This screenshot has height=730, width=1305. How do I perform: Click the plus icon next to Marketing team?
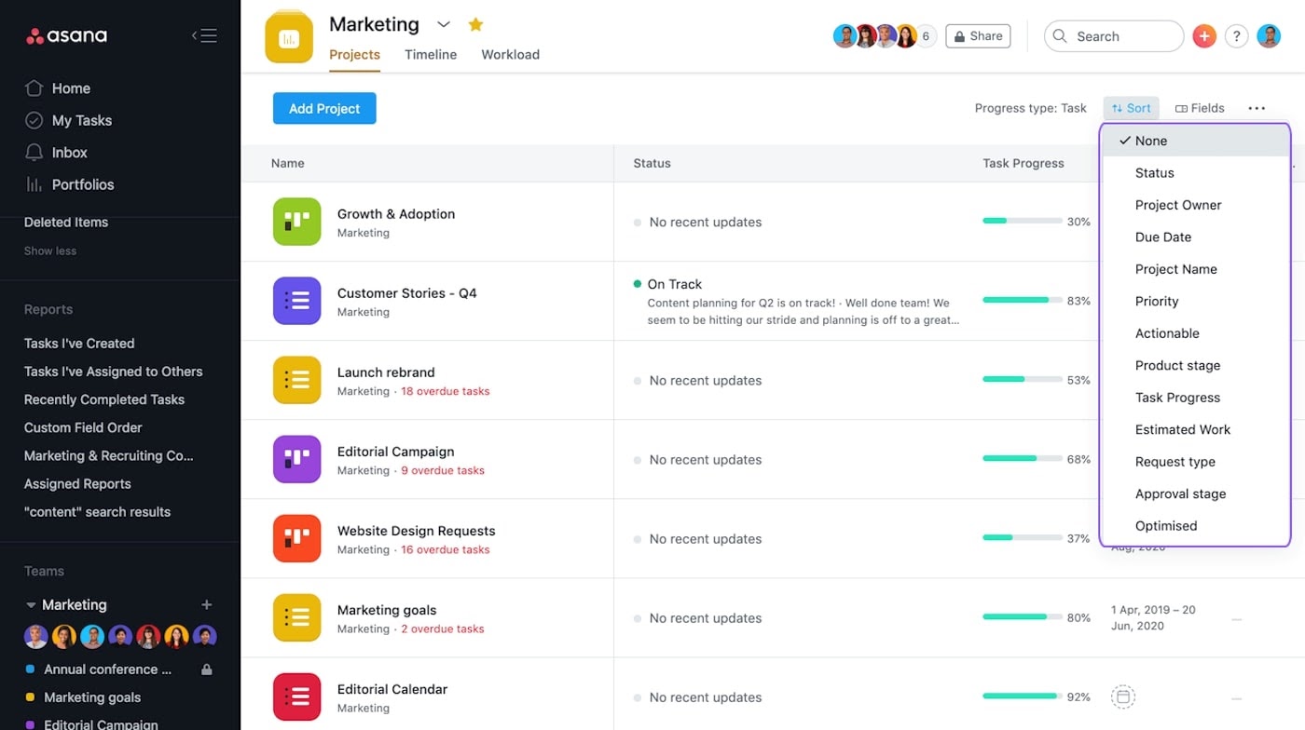click(207, 604)
